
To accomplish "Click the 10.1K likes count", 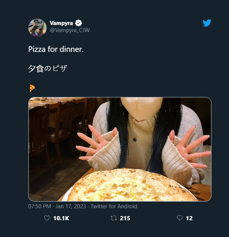I will [61, 218].
